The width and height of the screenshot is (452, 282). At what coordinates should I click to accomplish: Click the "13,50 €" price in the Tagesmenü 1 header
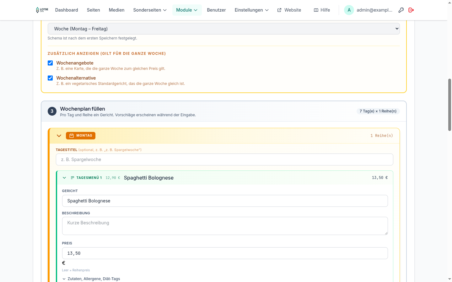[x=380, y=178]
